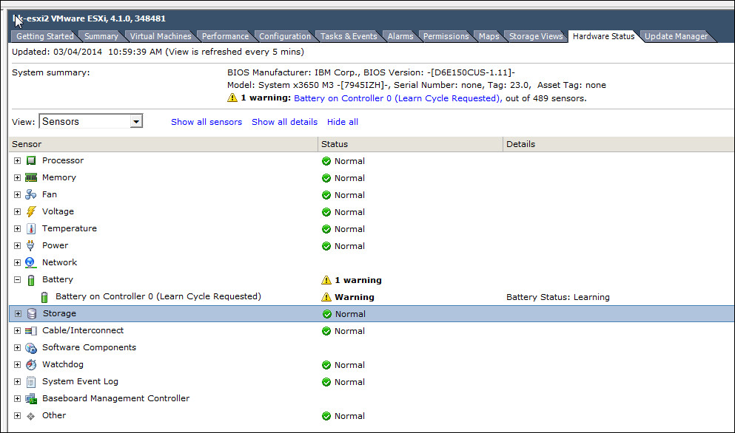
Task: Click the 'Battery Status: Learning' details text
Action: point(558,297)
